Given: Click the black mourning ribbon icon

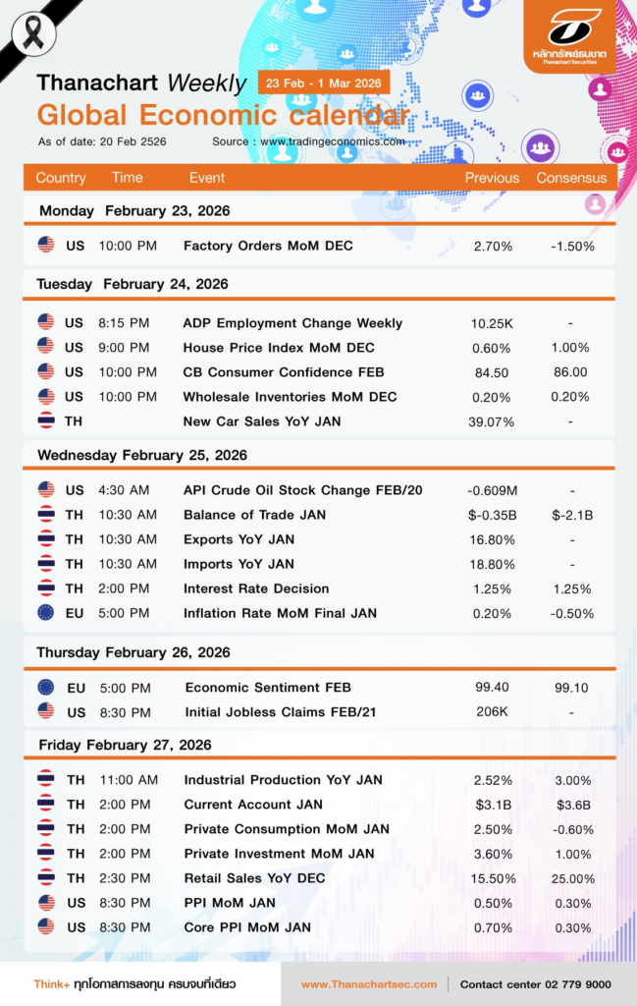Looking at the screenshot, I should [x=33, y=33].
